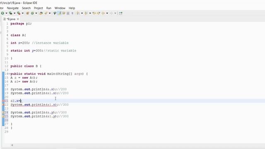
Task: Expand the New Java Class dropdown
Action: pos(36,13)
